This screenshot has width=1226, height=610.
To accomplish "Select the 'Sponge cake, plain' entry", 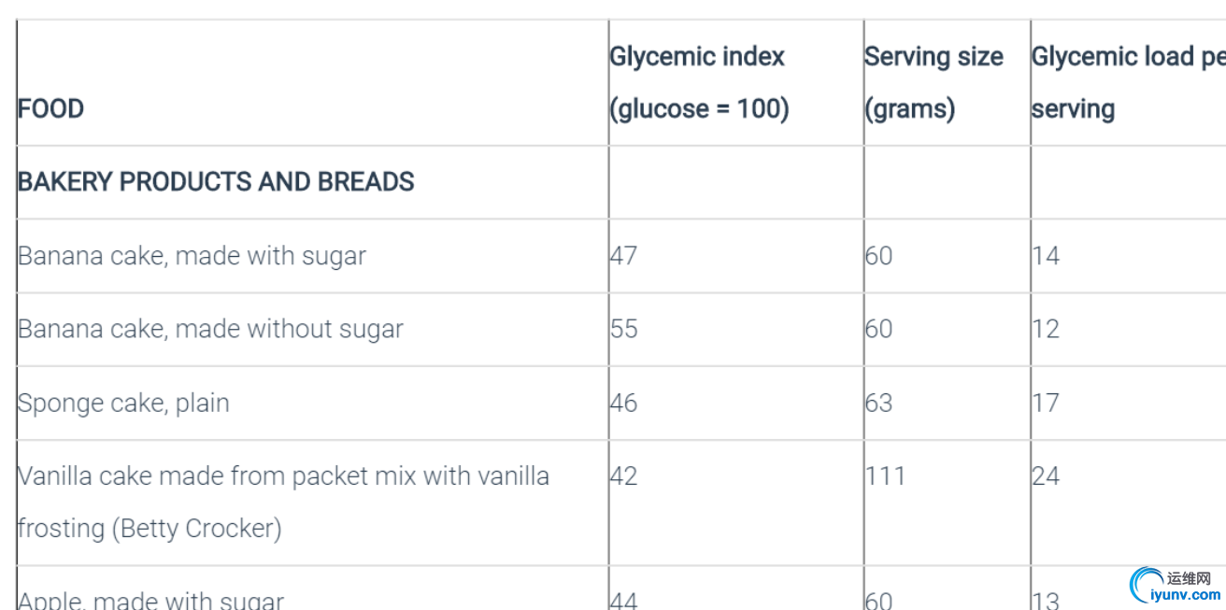I will 123,403.
